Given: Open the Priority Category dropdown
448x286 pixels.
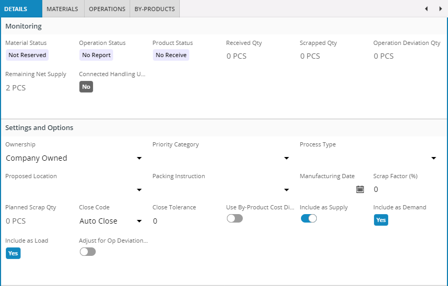Looking at the screenshot, I should [286, 158].
